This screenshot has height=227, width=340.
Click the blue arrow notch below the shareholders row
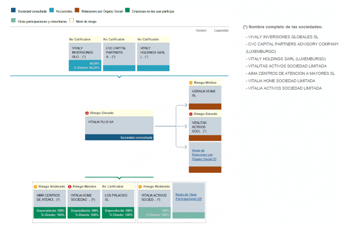pos(119,77)
